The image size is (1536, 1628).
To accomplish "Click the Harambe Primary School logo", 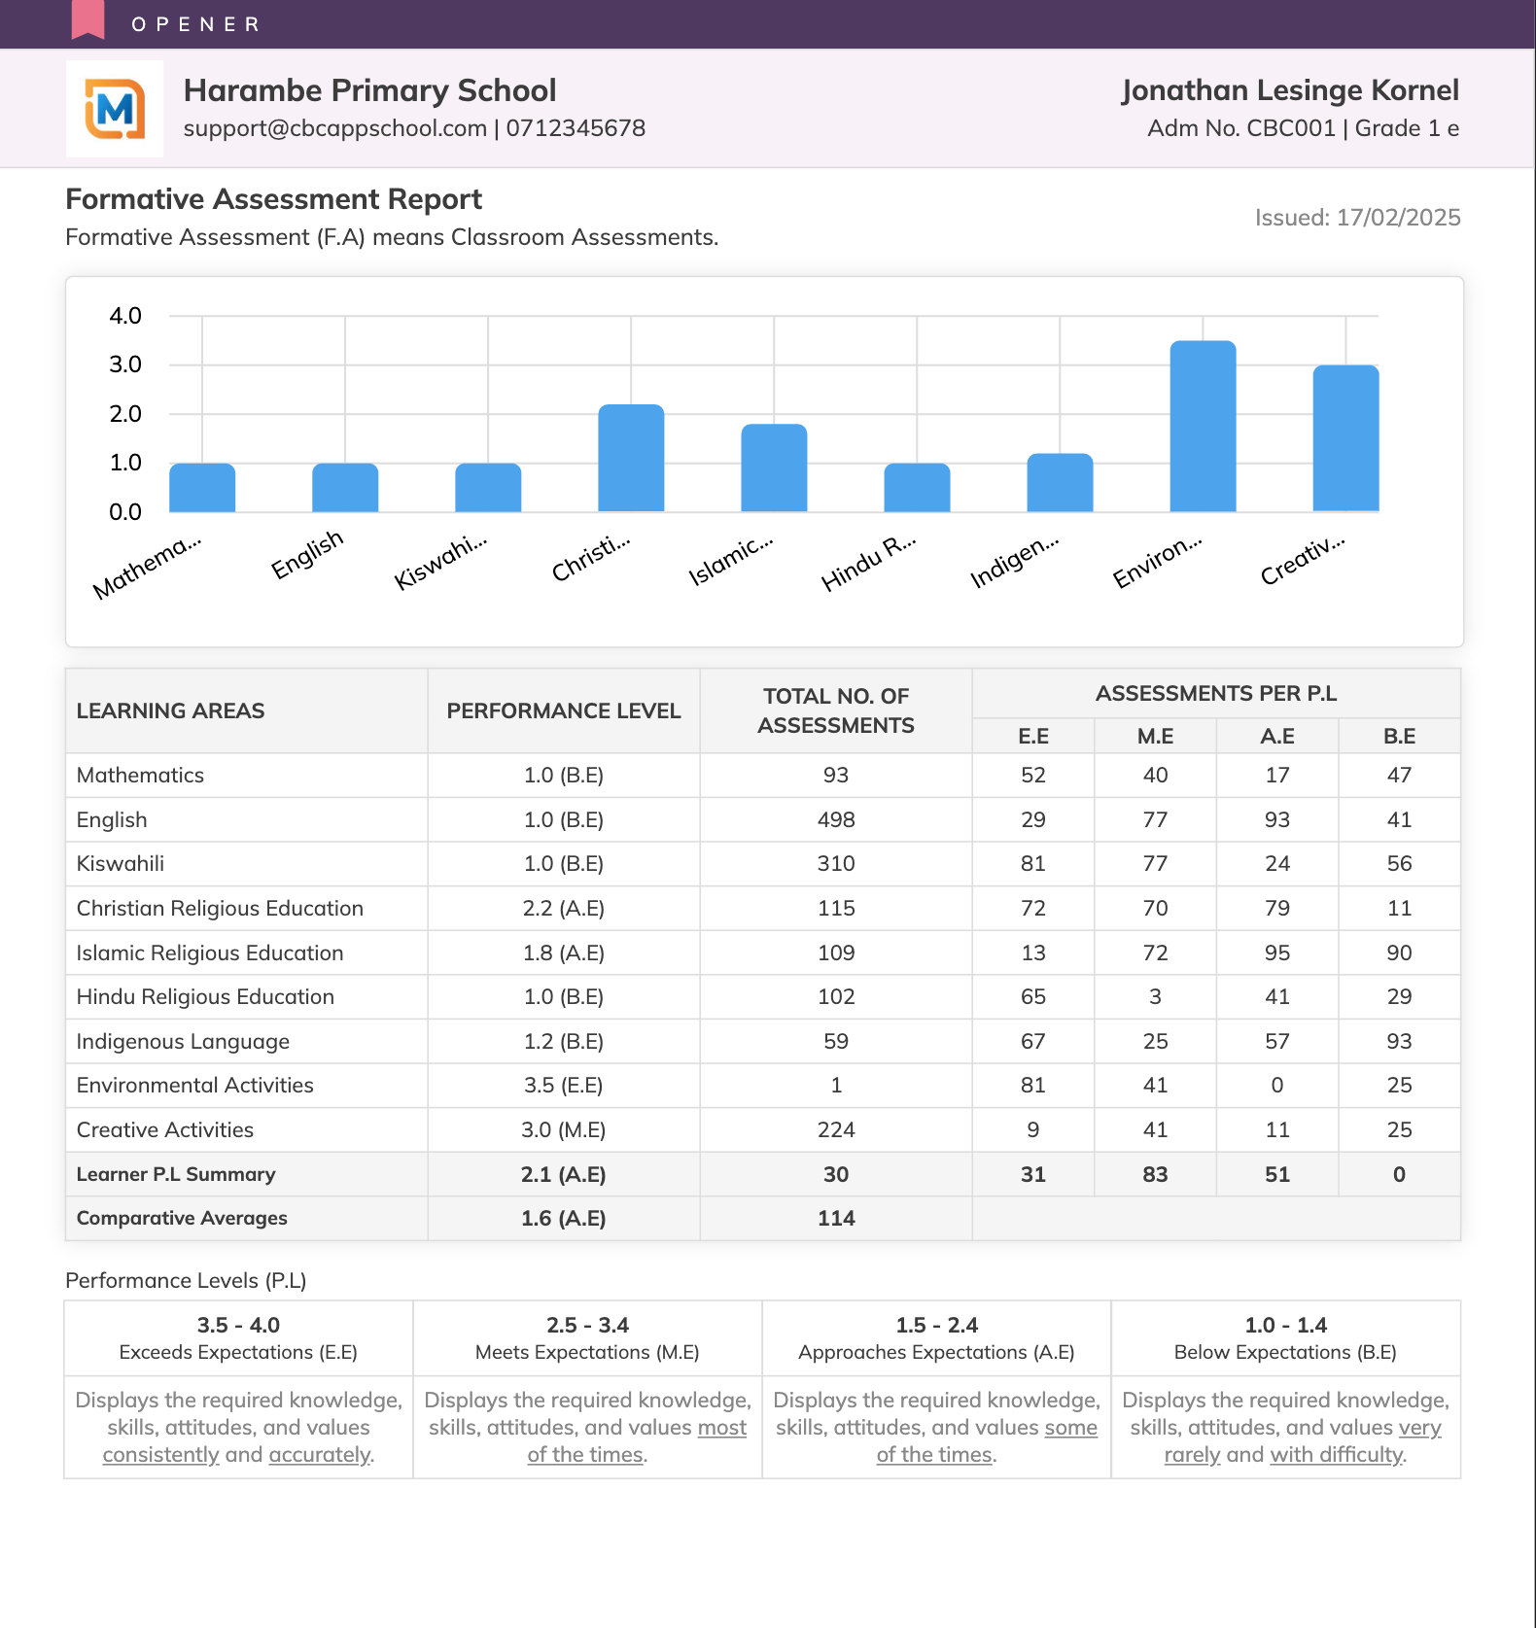I will (x=115, y=109).
